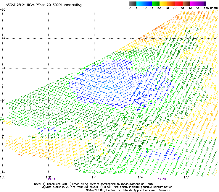Click the longitude label '171'
219x192 pixels.
[x=94, y=177]
